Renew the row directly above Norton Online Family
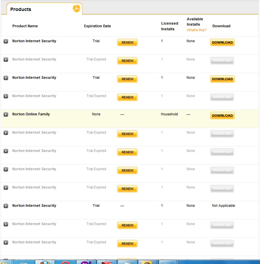260x264 pixels. click(127, 97)
